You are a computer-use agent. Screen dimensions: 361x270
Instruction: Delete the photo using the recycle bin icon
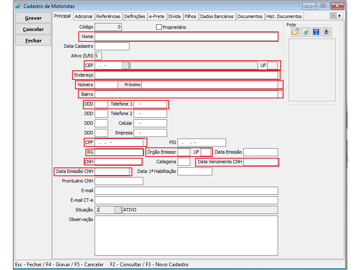pos(306,32)
